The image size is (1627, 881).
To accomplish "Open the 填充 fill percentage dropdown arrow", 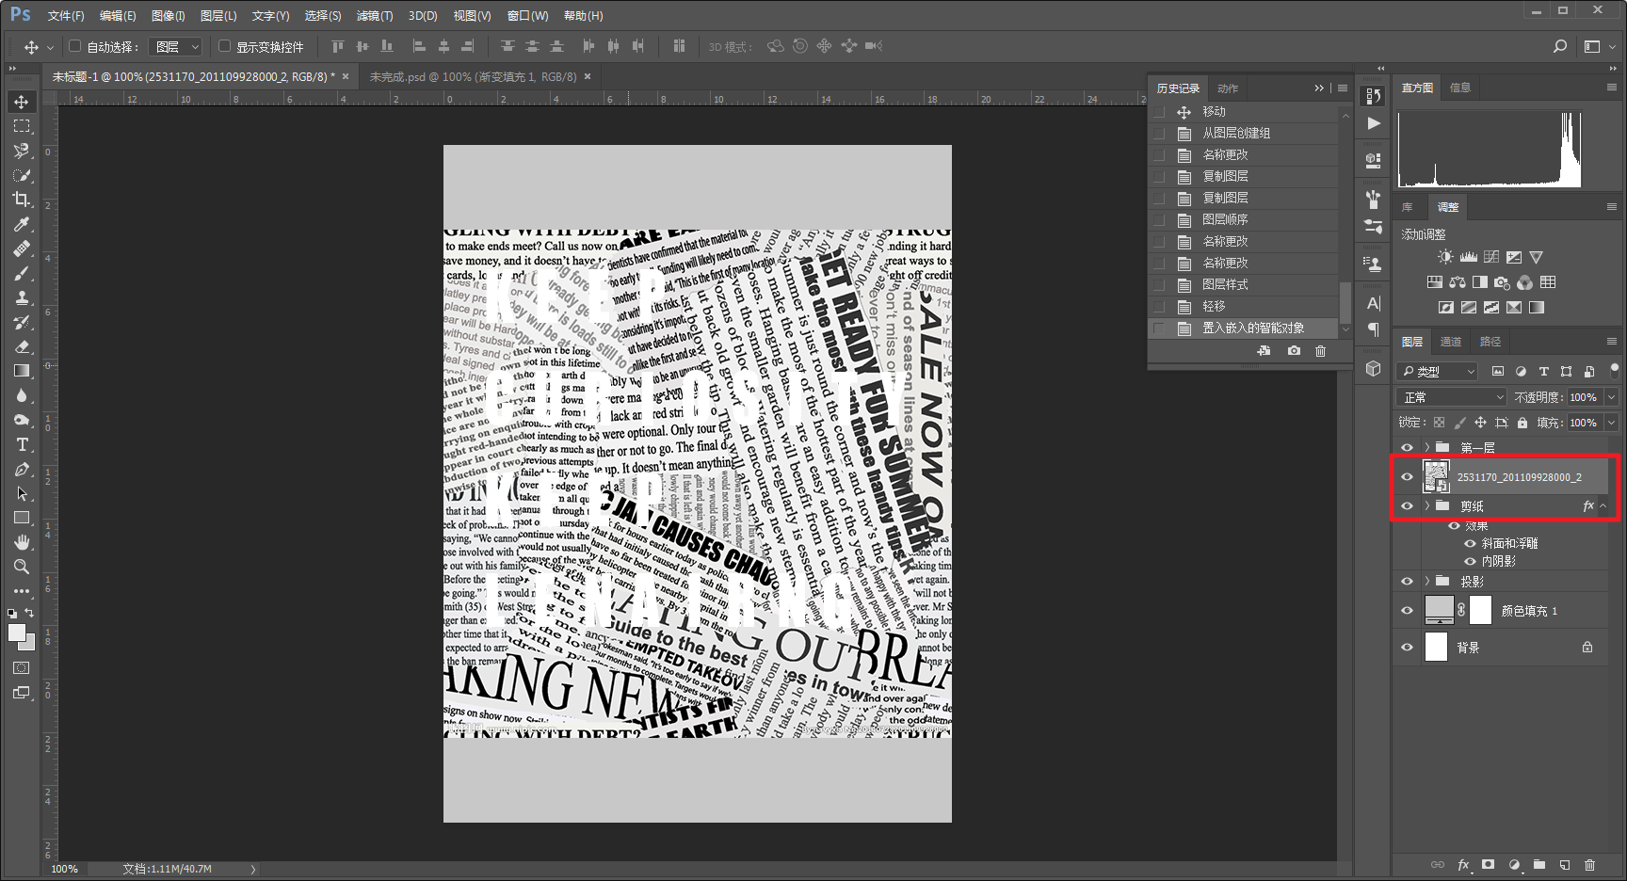I will [x=1611, y=423].
